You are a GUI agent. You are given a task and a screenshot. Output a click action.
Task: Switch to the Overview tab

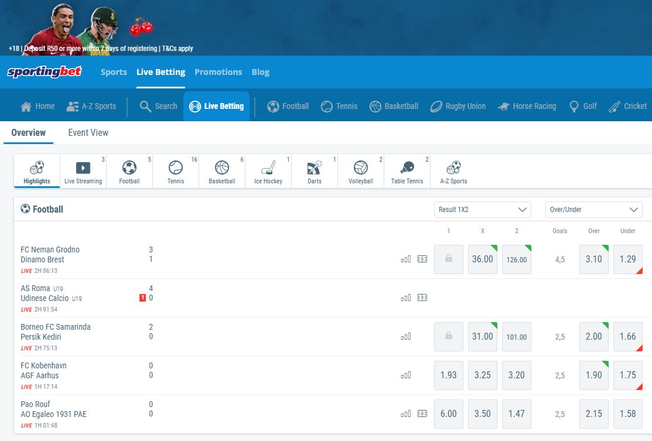point(28,133)
